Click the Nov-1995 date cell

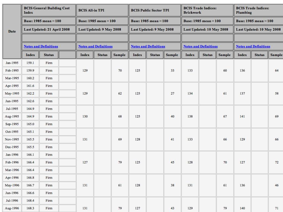(x=12, y=139)
